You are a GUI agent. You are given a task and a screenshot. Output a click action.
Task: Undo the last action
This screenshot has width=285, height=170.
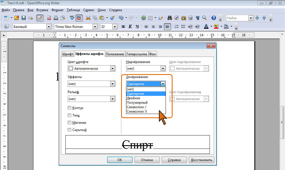121,18
